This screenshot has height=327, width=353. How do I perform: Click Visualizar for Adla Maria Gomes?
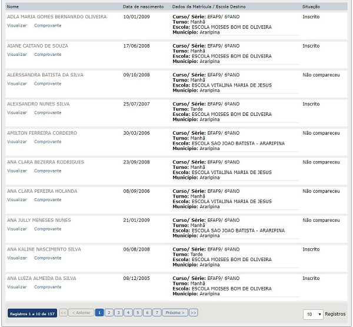coord(17,25)
